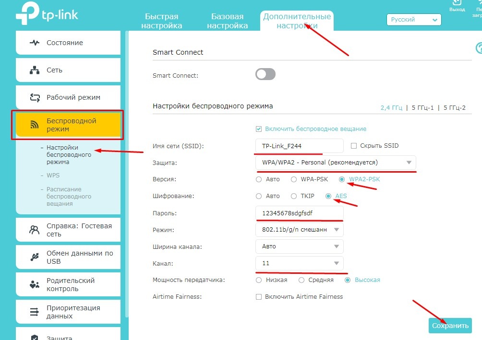
Task: Select AES encryption radio button
Action: 328,196
